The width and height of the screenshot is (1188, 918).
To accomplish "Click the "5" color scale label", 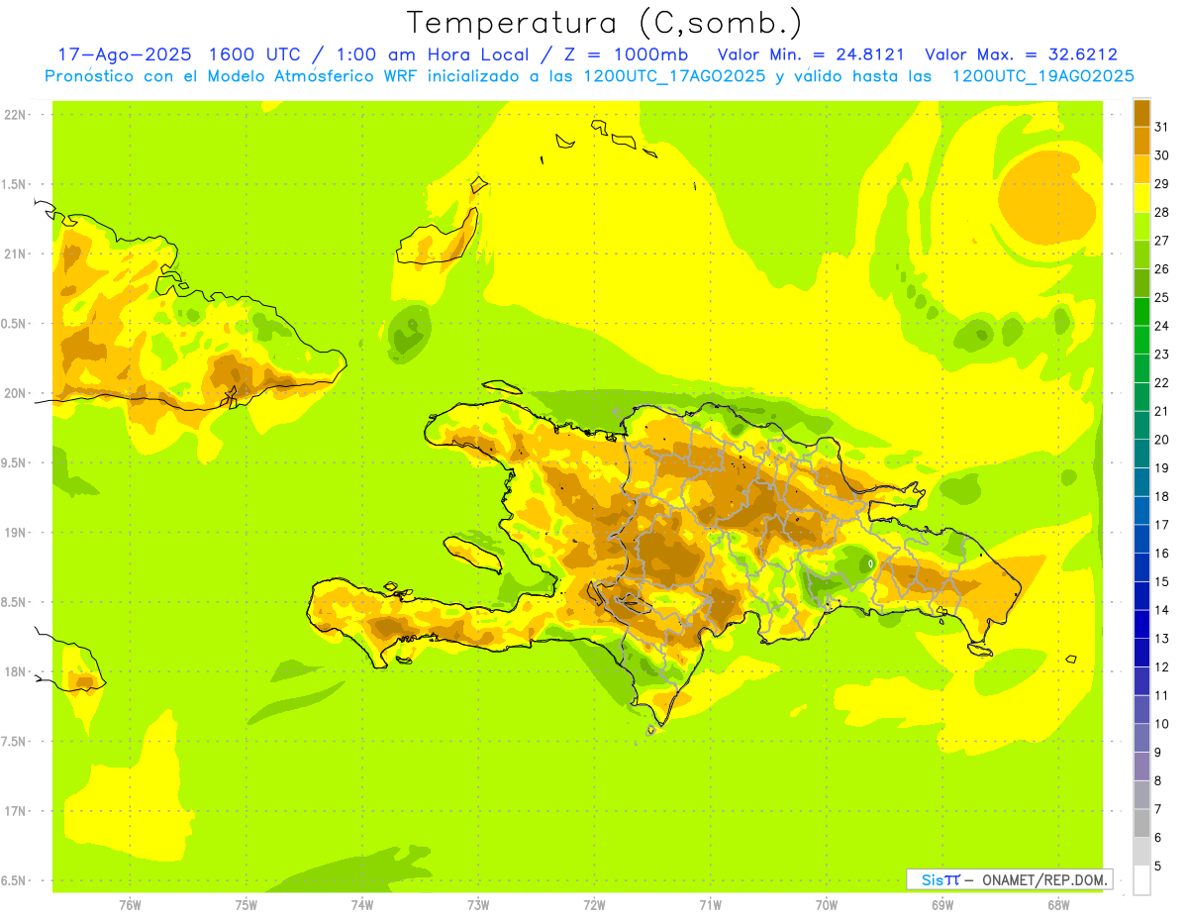I will (x=1158, y=867).
